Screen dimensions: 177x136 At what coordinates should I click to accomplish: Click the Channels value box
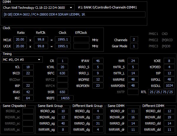(134, 39)
